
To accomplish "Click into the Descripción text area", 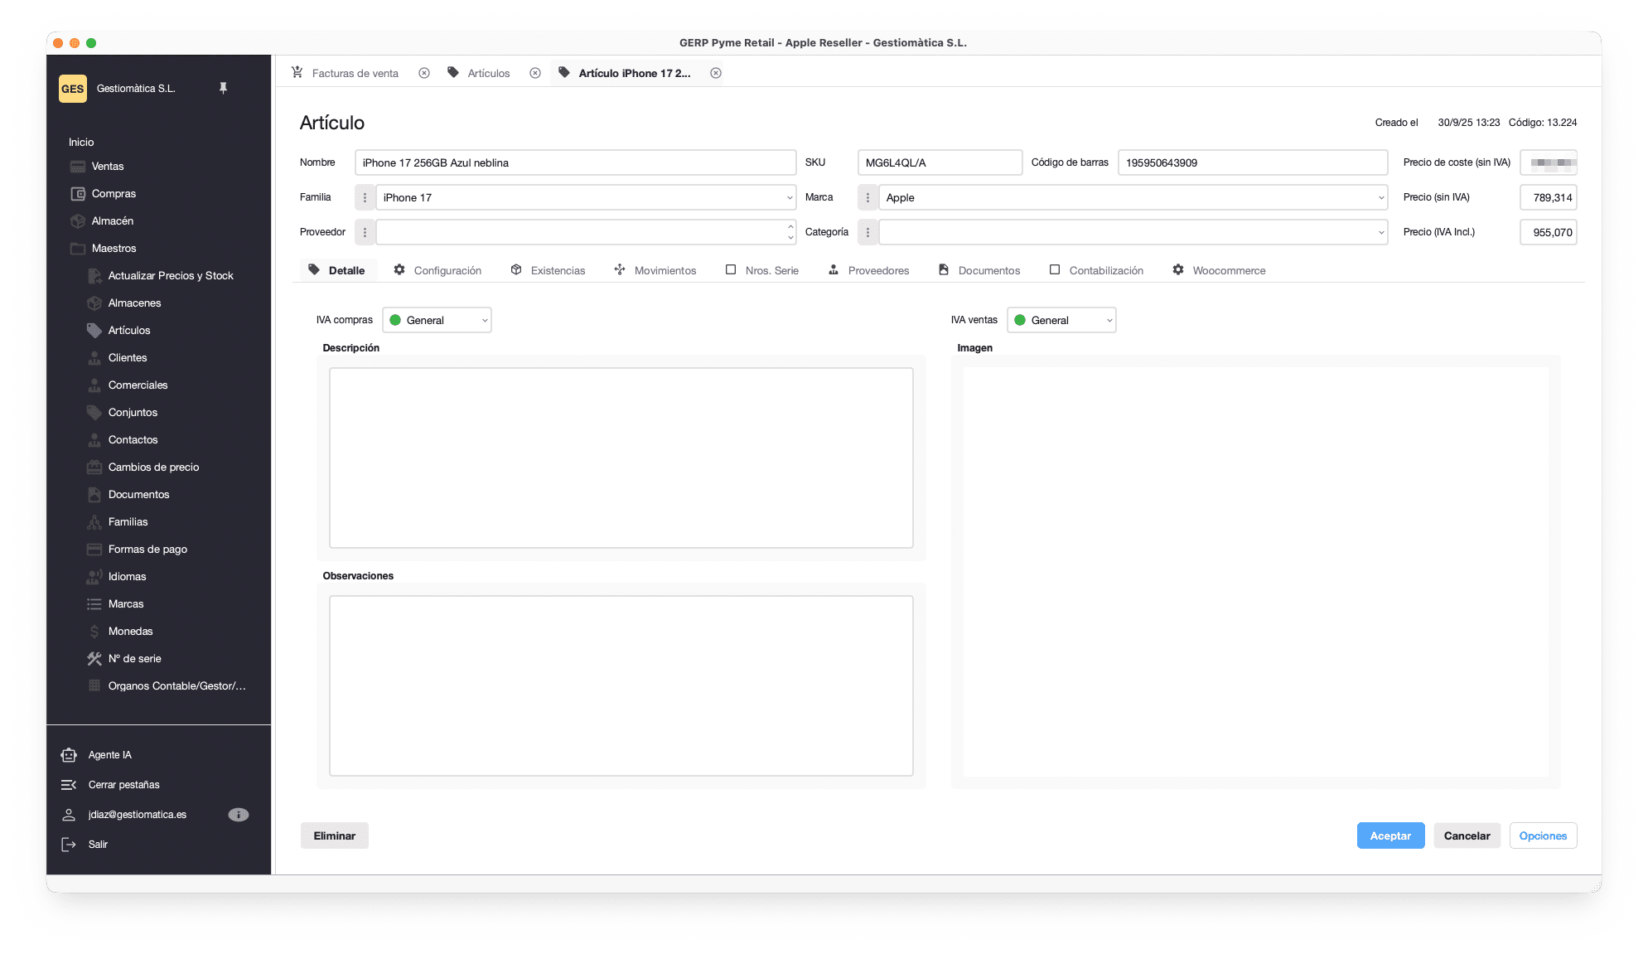I will (x=621, y=458).
